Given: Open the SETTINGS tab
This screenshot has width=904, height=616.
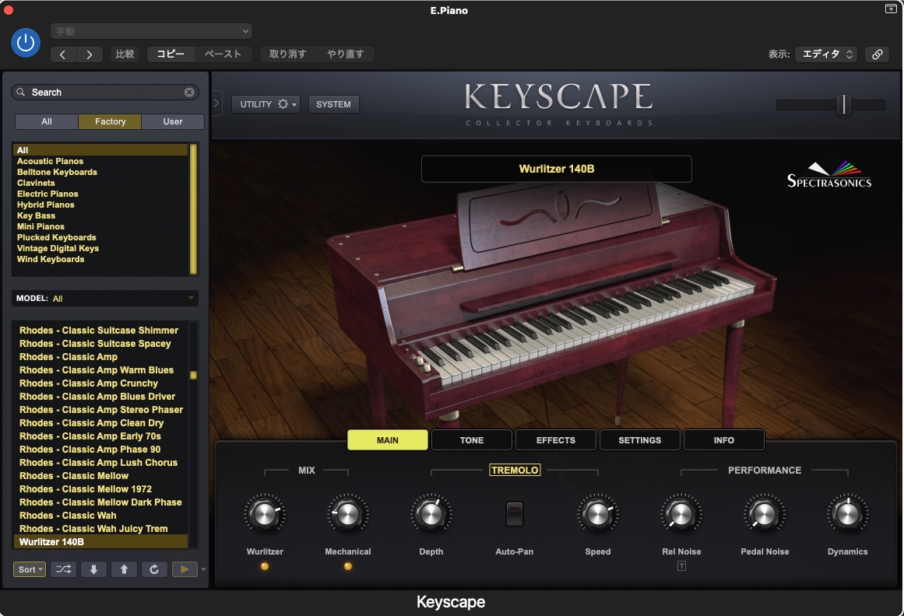Looking at the screenshot, I should (640, 440).
